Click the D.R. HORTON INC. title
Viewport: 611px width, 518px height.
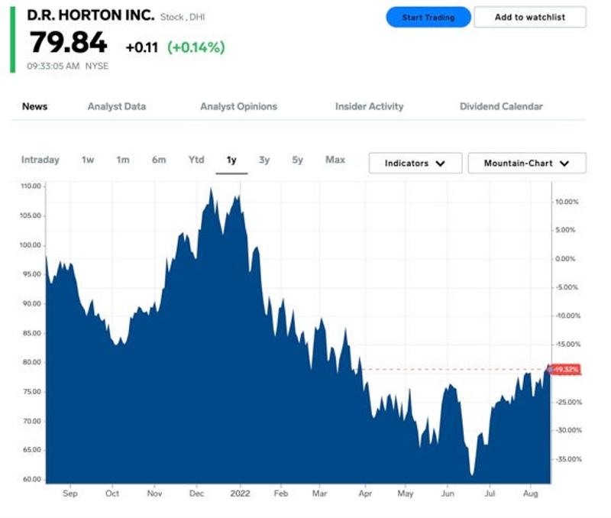coord(91,15)
